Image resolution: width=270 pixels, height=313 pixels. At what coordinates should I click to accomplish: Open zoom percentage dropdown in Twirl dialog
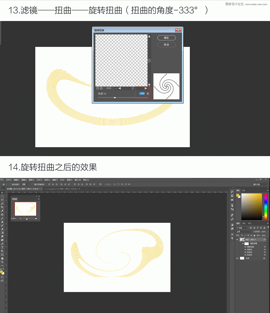coord(116,88)
